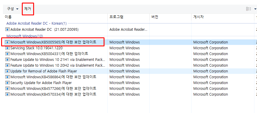Sort by the 게시자 column header
The height and width of the screenshot is (113, 257).
pos(198,17)
